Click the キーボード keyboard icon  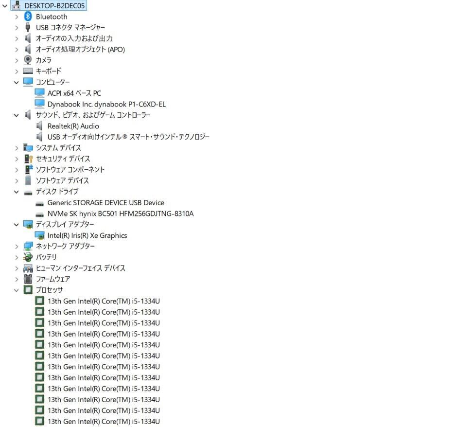pos(28,71)
